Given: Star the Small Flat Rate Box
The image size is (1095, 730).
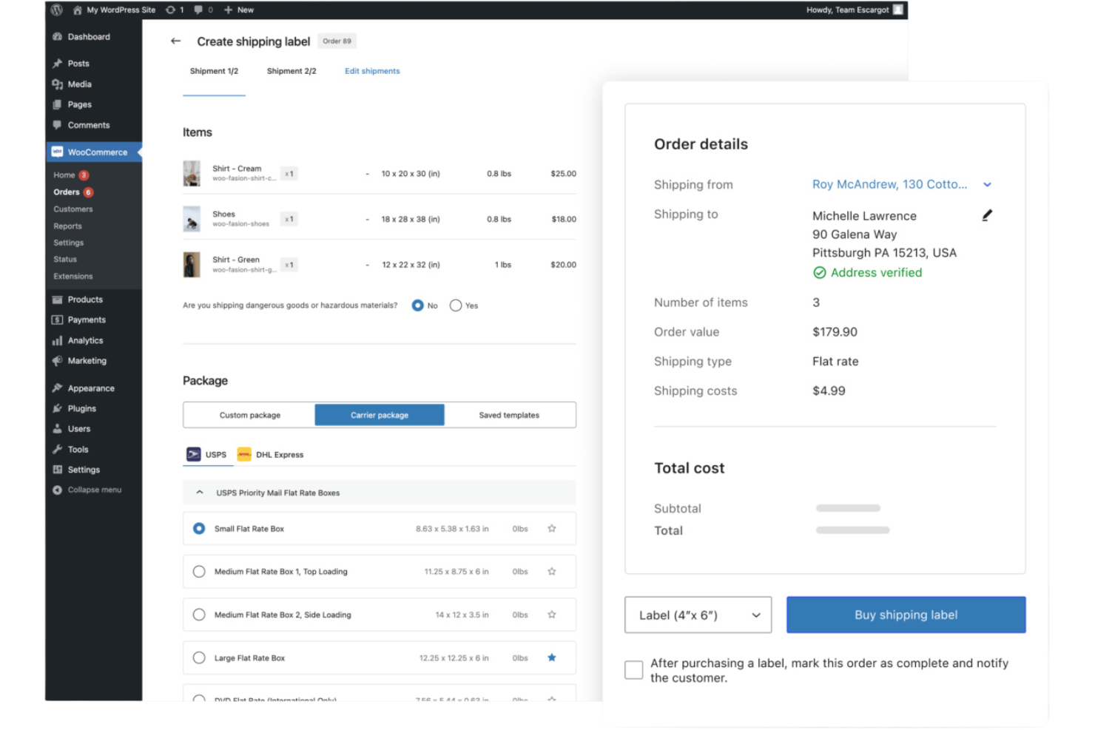Looking at the screenshot, I should tap(552, 529).
